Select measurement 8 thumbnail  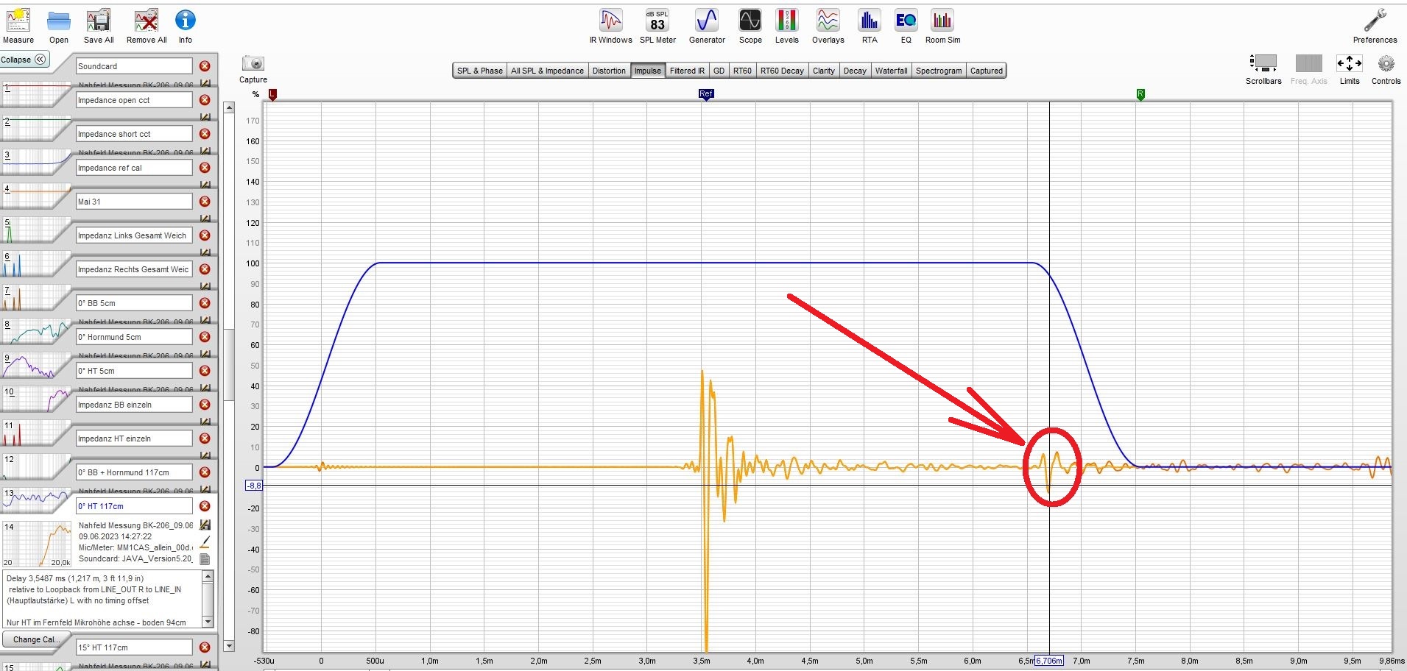coord(37,331)
